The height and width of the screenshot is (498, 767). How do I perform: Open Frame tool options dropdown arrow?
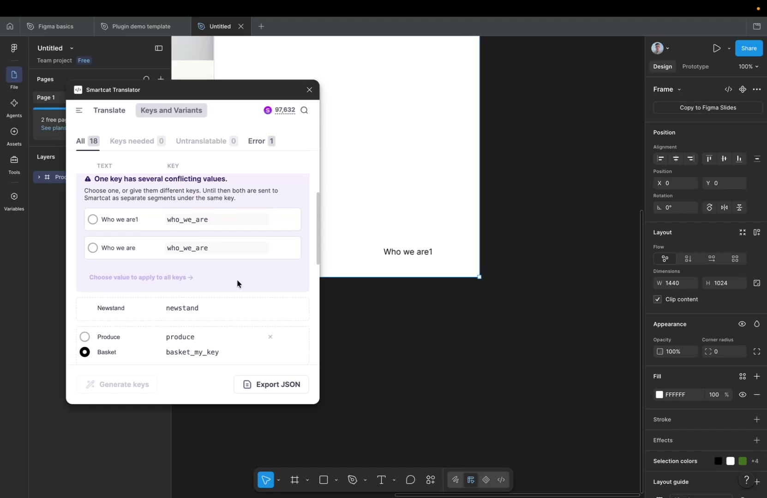pos(307,480)
